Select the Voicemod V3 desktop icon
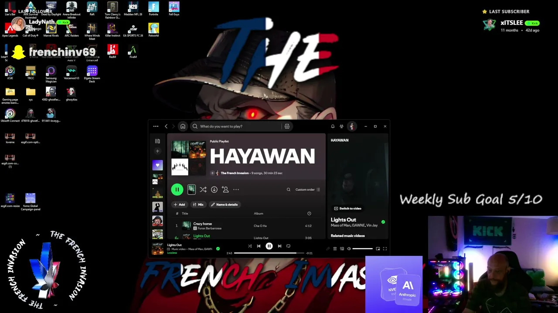The height and width of the screenshot is (313, 558). pos(71,73)
